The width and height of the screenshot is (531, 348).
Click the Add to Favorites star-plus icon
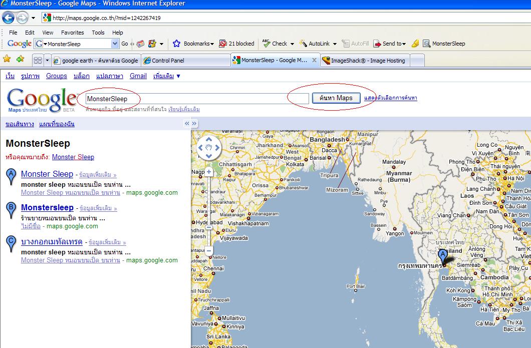[x=21, y=59]
